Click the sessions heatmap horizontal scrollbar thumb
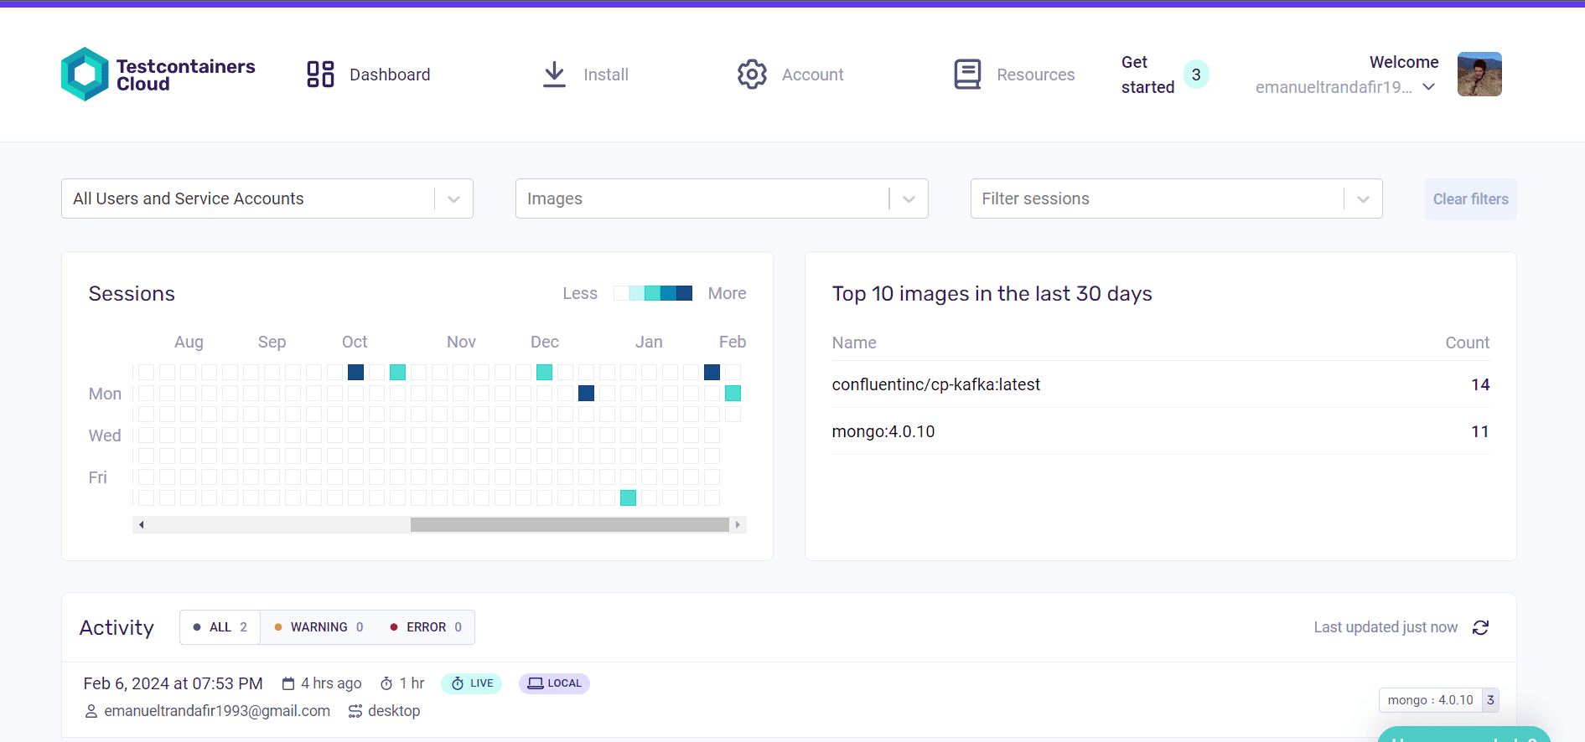This screenshot has height=742, width=1585. 570,524
